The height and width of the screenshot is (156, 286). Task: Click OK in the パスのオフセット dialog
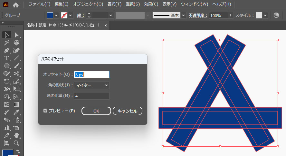click(x=96, y=111)
